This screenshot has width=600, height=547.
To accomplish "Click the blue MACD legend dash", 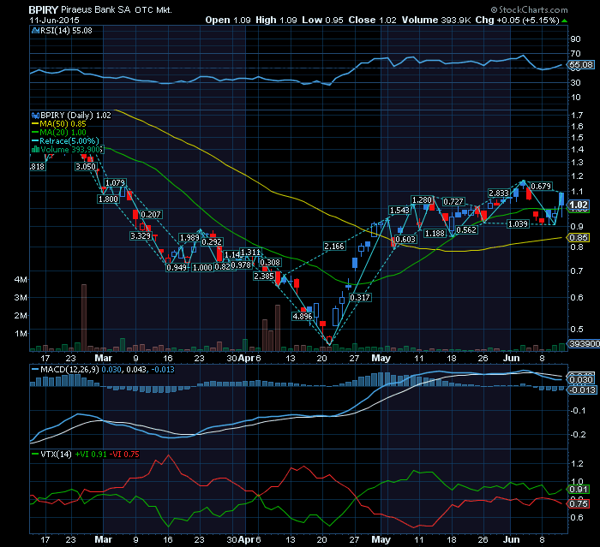I will pos(35,370).
